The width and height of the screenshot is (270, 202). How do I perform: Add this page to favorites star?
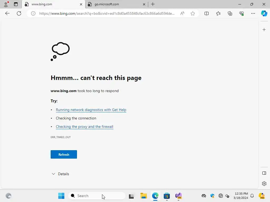[x=193, y=13]
